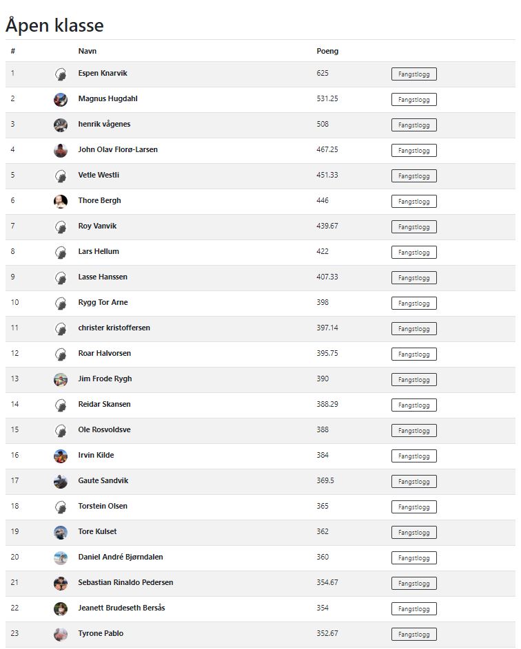Click henrik vågenes' profile photo
Viewport: 521px width, 649px height.
(61, 125)
